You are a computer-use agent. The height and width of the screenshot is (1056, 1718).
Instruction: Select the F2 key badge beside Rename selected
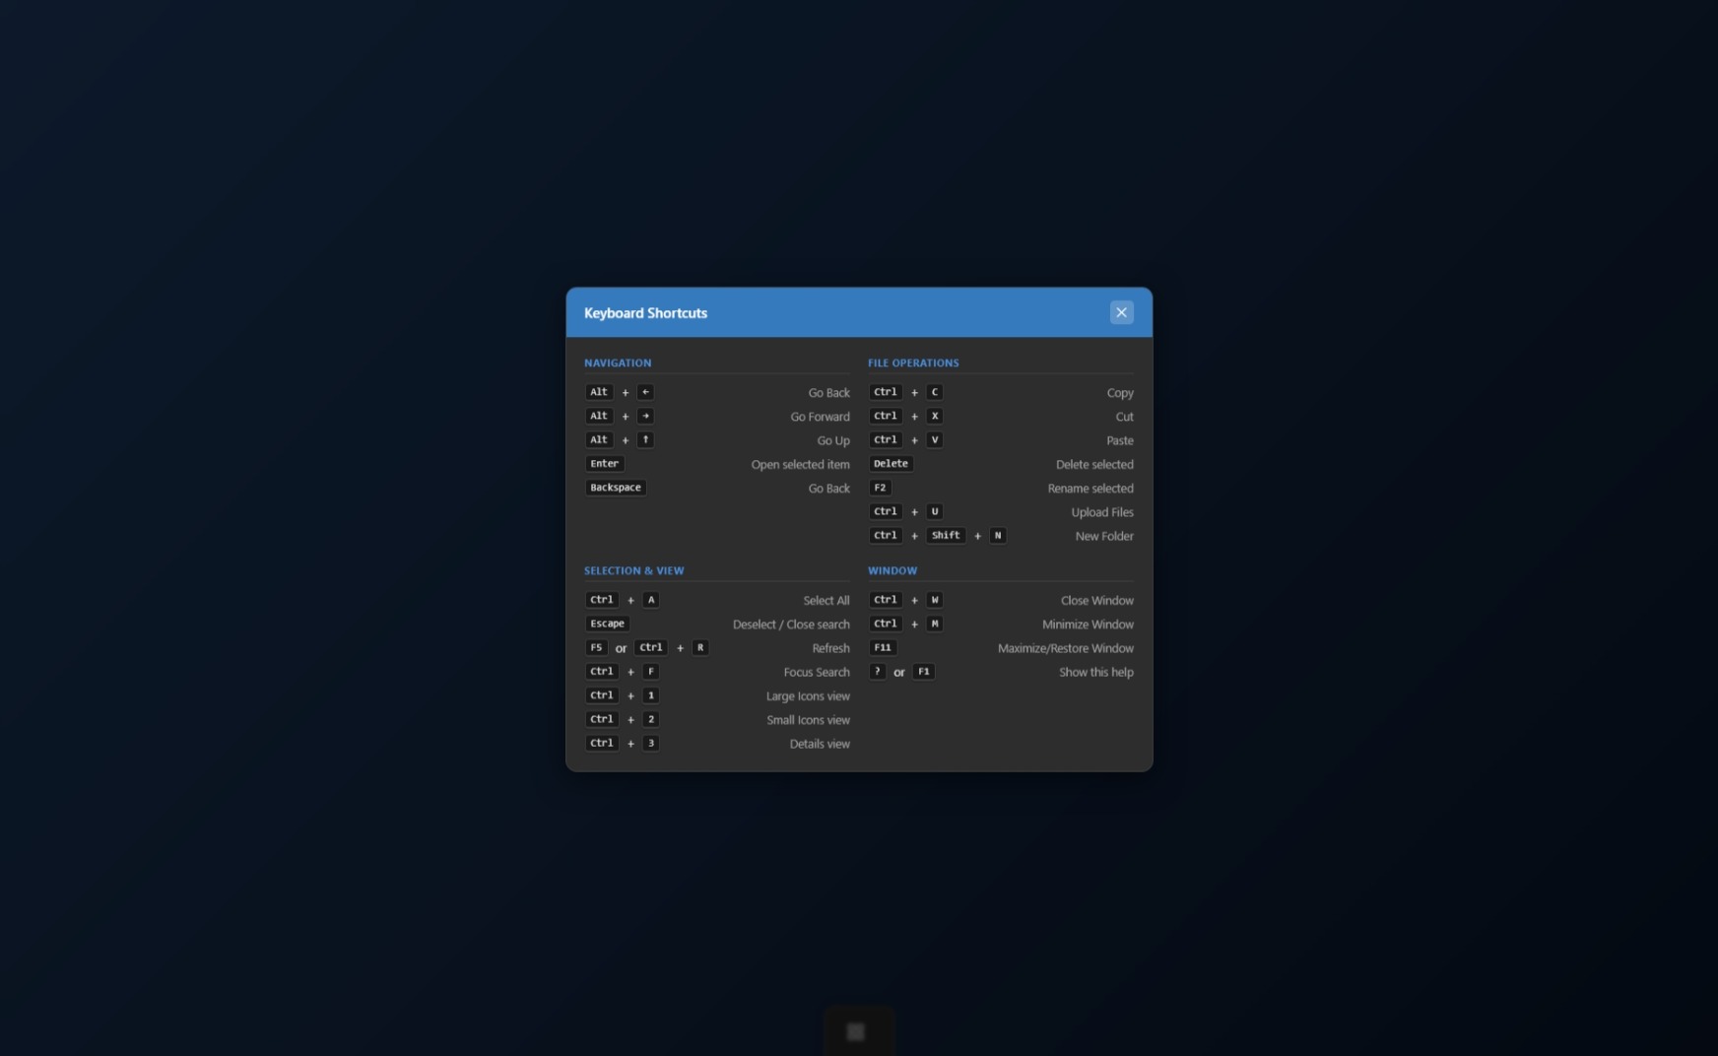pos(880,488)
